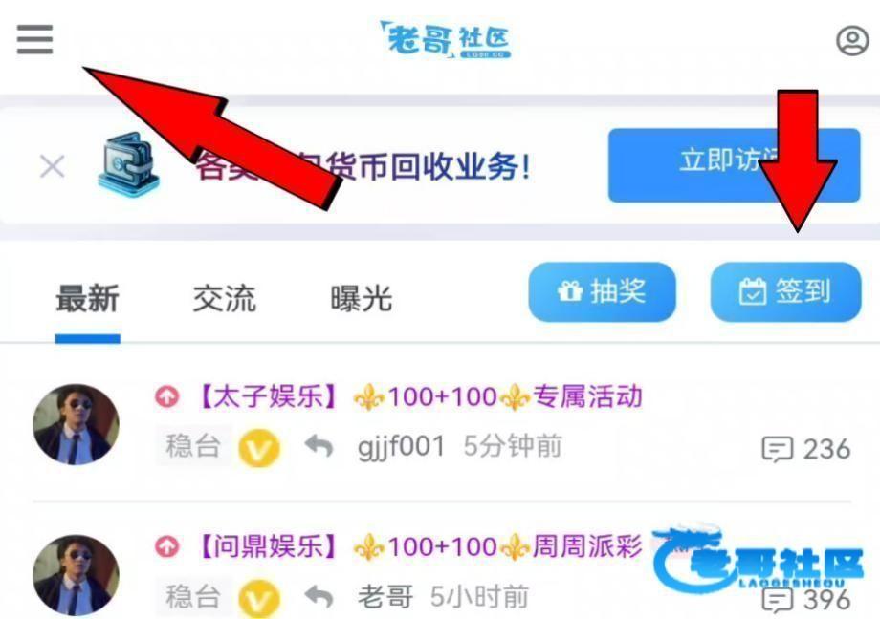880x619 pixels.
Task: Click the 稳台 tag on first post
Action: click(x=192, y=446)
